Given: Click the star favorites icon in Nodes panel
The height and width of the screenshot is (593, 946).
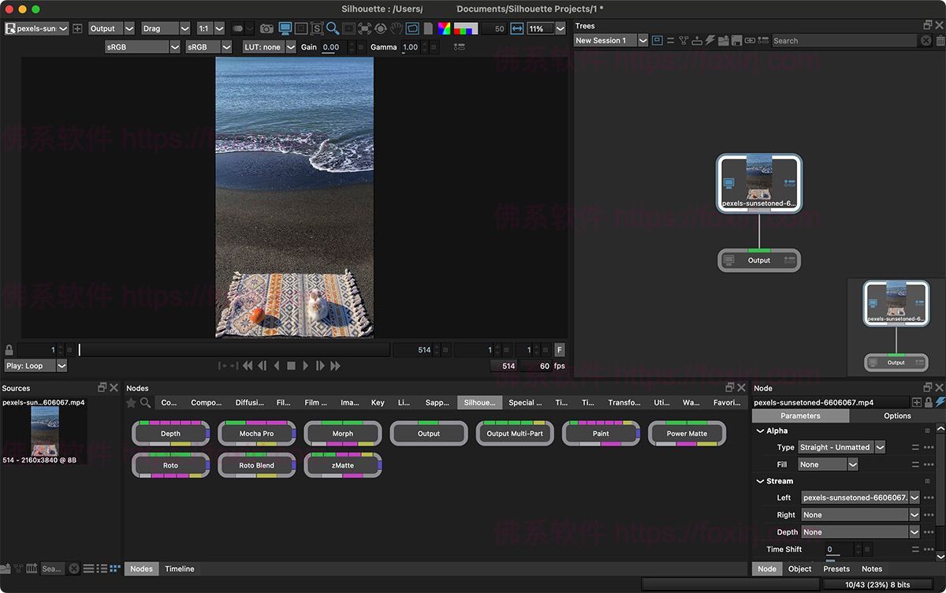Looking at the screenshot, I should (x=132, y=402).
